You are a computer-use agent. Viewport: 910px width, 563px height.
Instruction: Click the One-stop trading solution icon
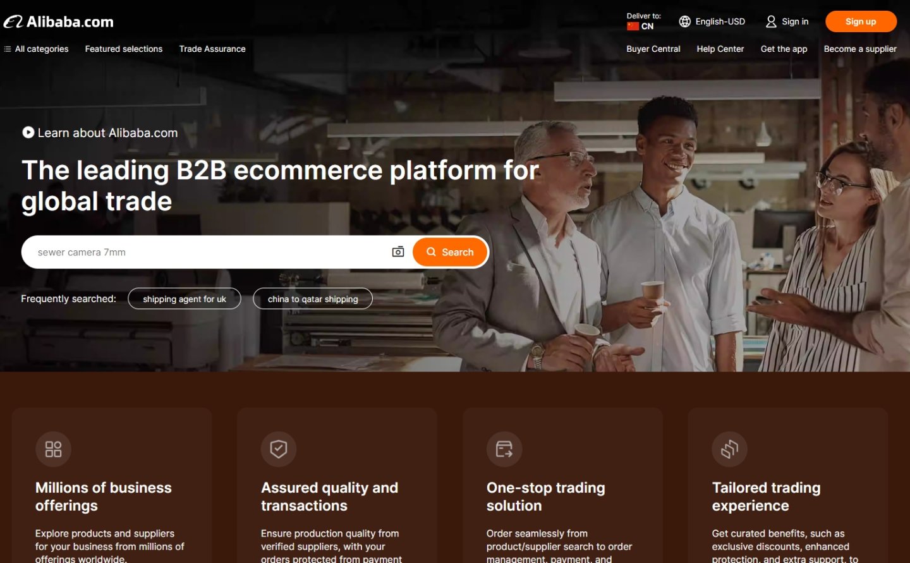(504, 449)
